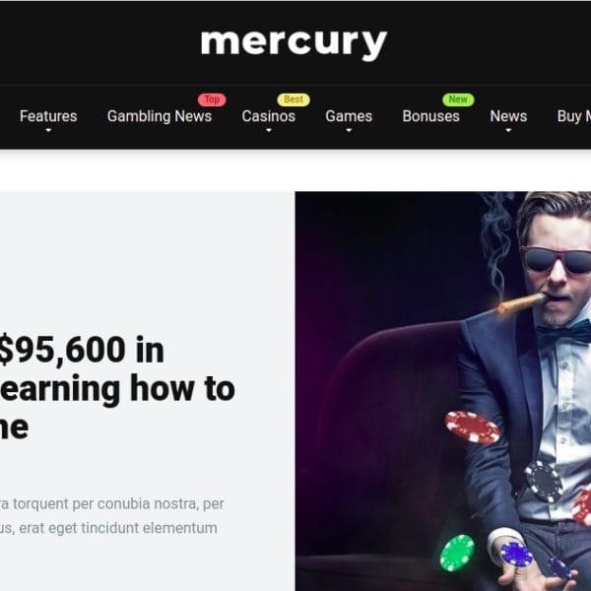Expand the News dropdown arrow

tap(508, 130)
